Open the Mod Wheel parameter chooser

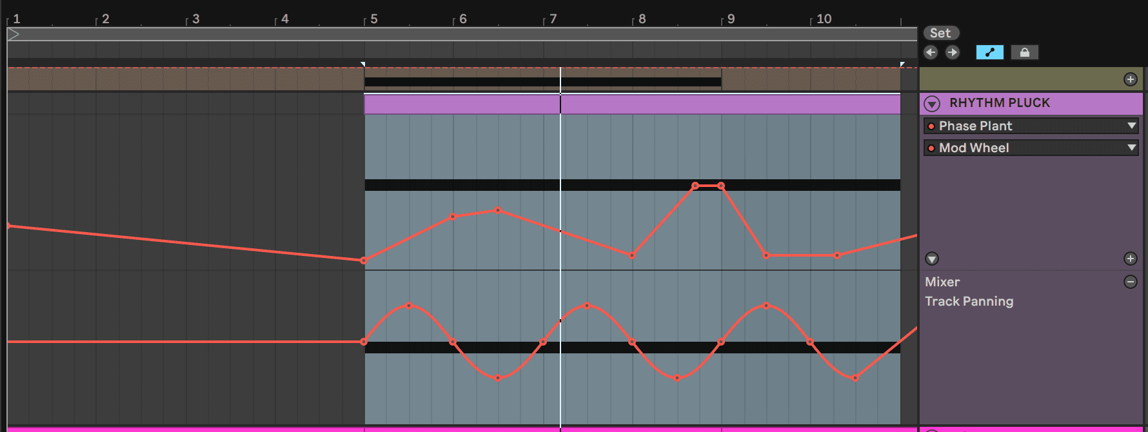point(1031,148)
